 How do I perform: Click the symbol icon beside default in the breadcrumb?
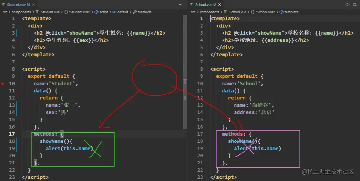(x=114, y=12)
